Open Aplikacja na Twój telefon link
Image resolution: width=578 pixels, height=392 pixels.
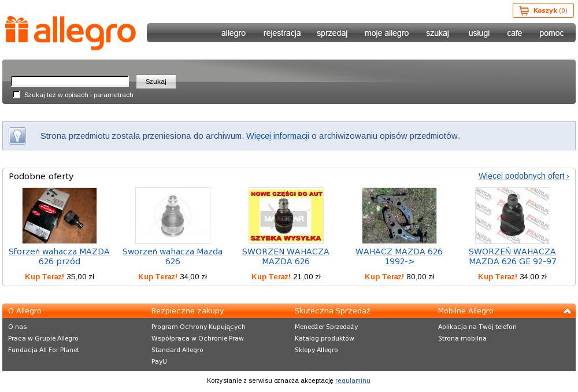click(477, 327)
